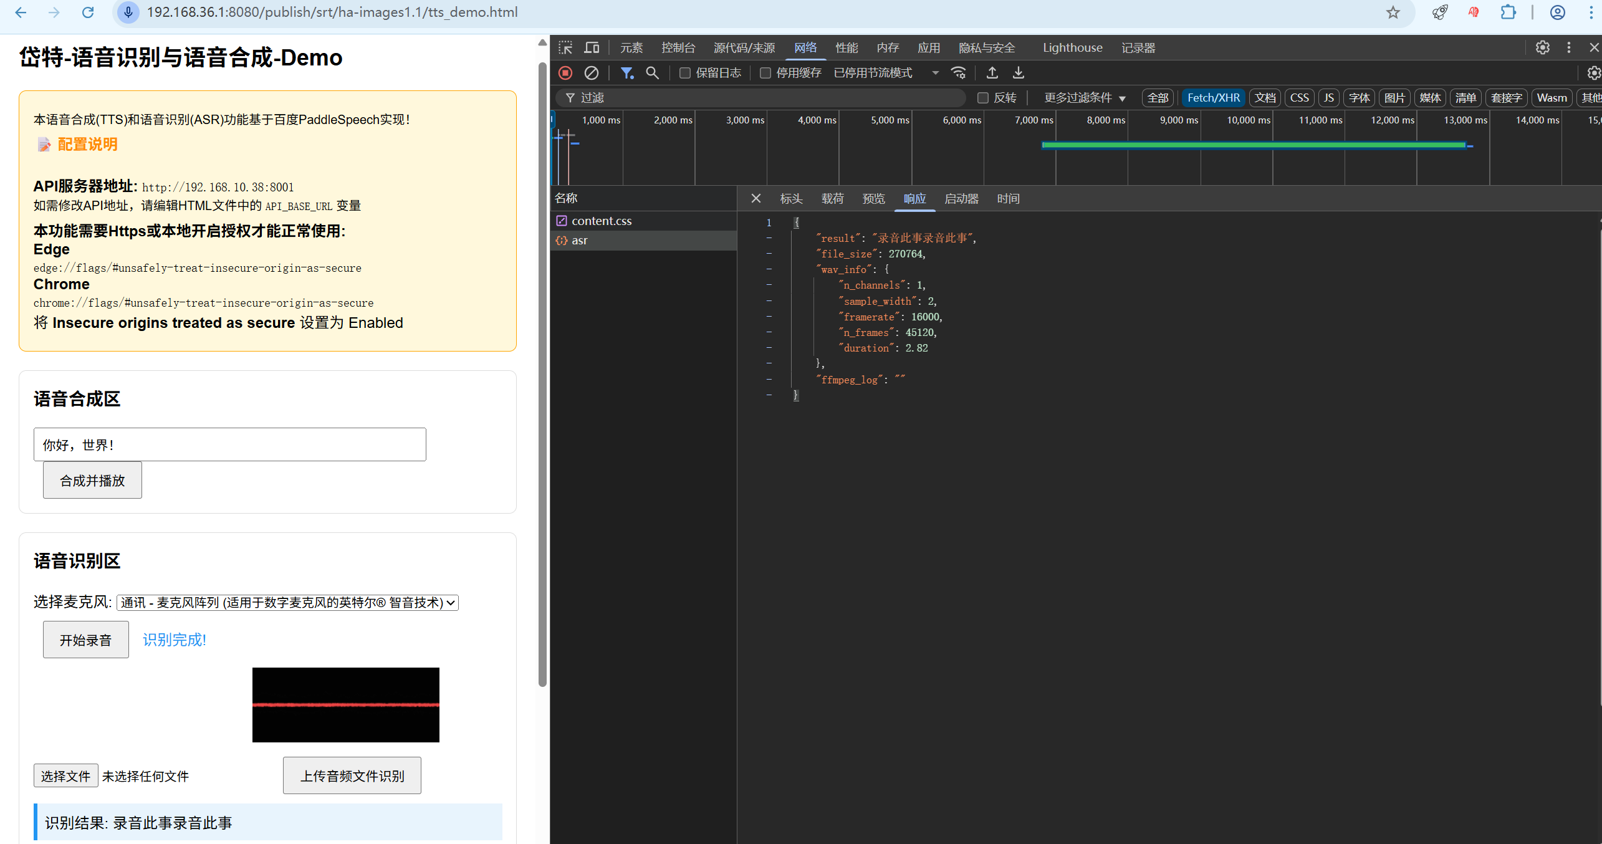The height and width of the screenshot is (844, 1602).
Task: Activate the inspect element picker icon
Action: tap(565, 47)
